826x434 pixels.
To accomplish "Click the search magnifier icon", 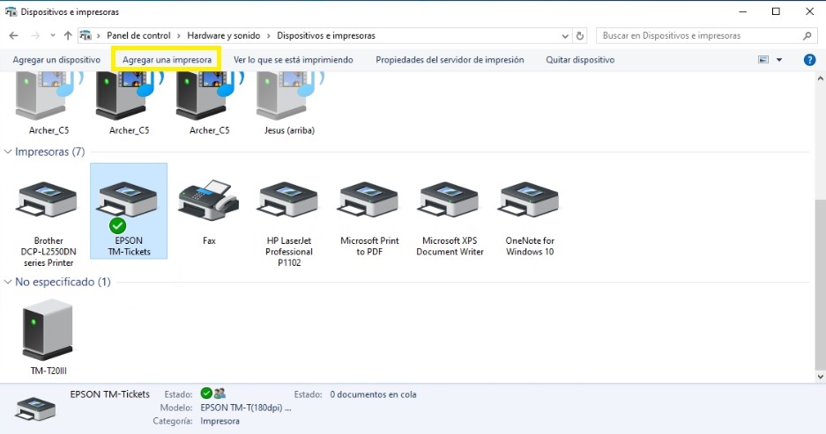I will pyautogui.click(x=807, y=36).
